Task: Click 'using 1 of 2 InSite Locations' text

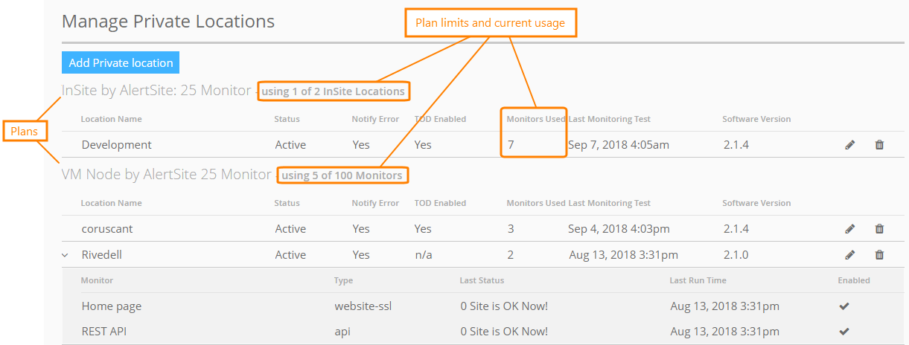Action: pos(333,91)
